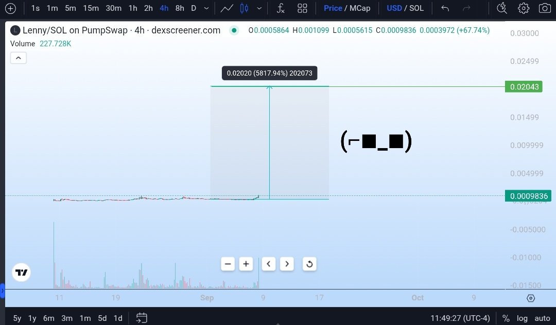Open the timeframe dropdown arrow
556x325 pixels.
click(x=206, y=8)
